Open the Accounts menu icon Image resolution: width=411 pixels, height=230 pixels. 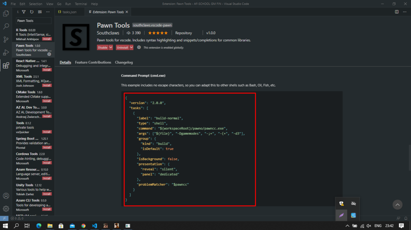[6, 196]
